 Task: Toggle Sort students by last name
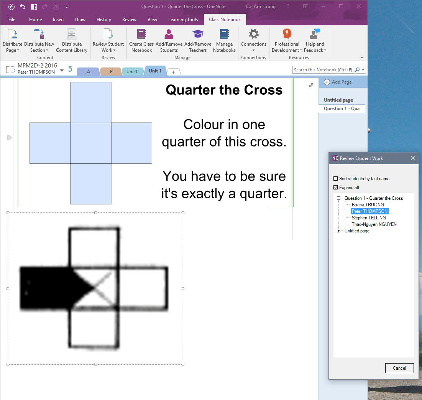(x=336, y=179)
